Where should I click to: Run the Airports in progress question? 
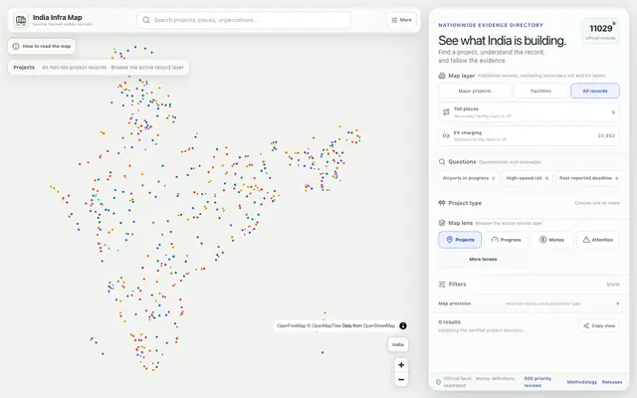[x=469, y=178]
